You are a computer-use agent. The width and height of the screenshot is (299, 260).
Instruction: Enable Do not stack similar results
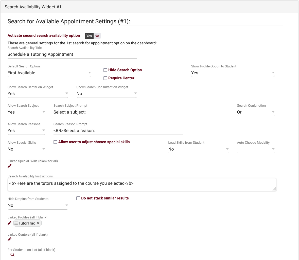pyautogui.click(x=78, y=198)
